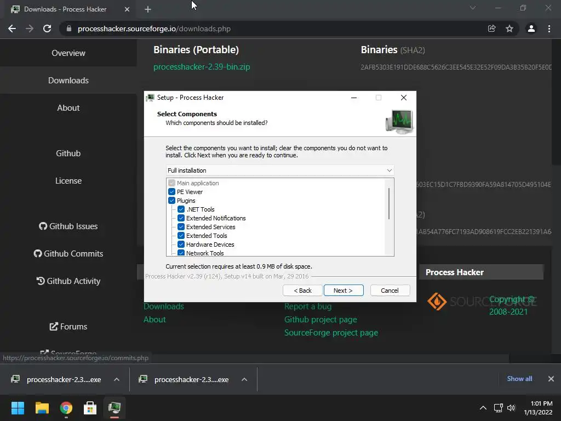Uncheck Extended Services plugin

tap(181, 227)
